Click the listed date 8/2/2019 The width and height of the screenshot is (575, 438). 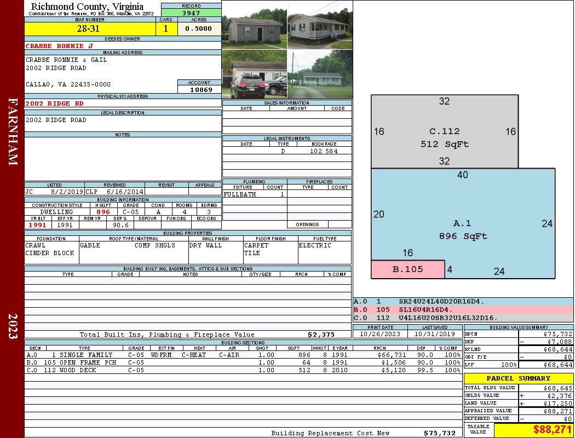click(x=67, y=191)
